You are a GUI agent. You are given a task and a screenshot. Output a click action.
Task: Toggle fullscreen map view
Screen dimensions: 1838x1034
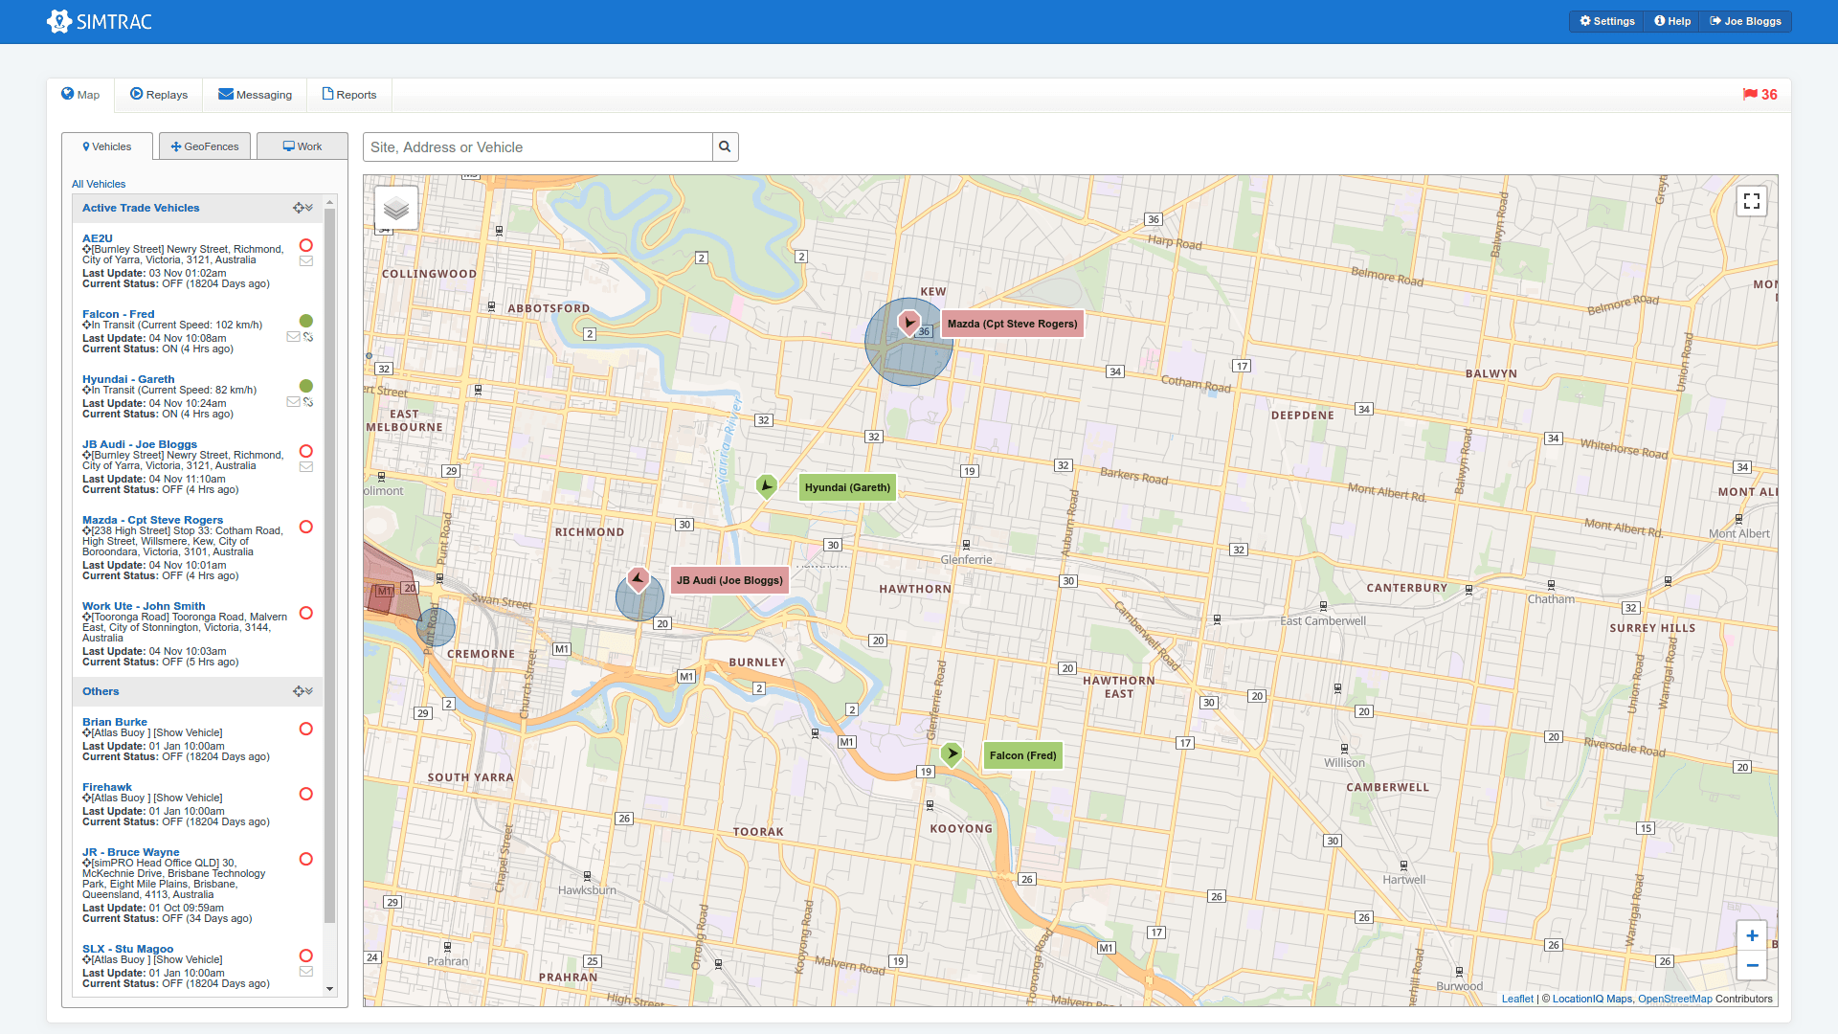[1752, 201]
